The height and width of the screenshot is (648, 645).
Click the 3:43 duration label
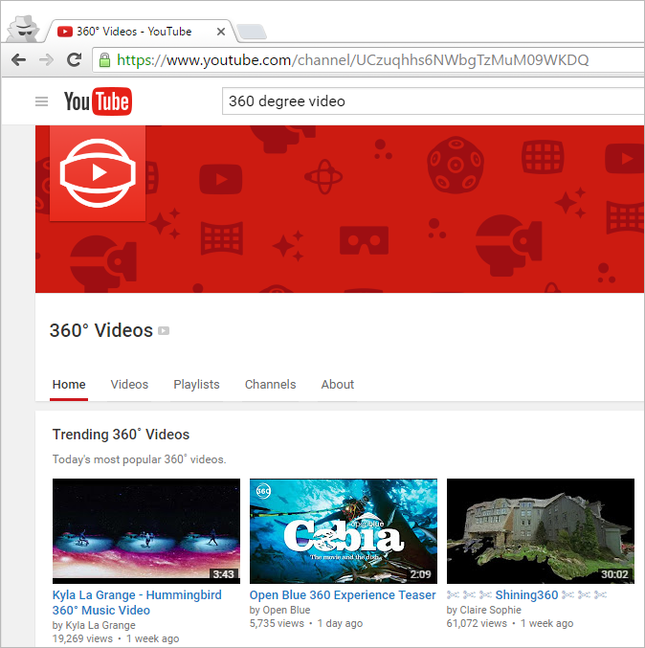[x=224, y=574]
